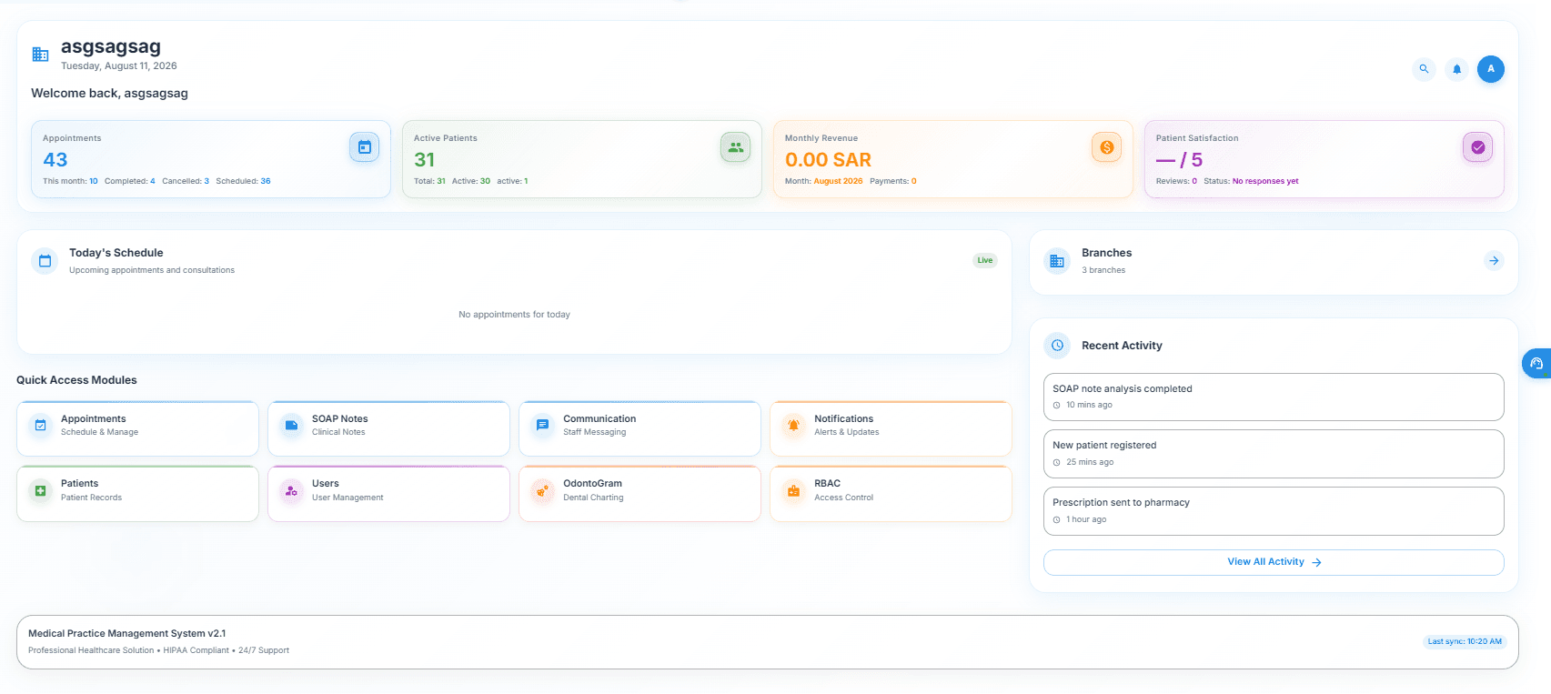Click the Recent Activity clock icon
The width and height of the screenshot is (1551, 694).
pos(1057,346)
